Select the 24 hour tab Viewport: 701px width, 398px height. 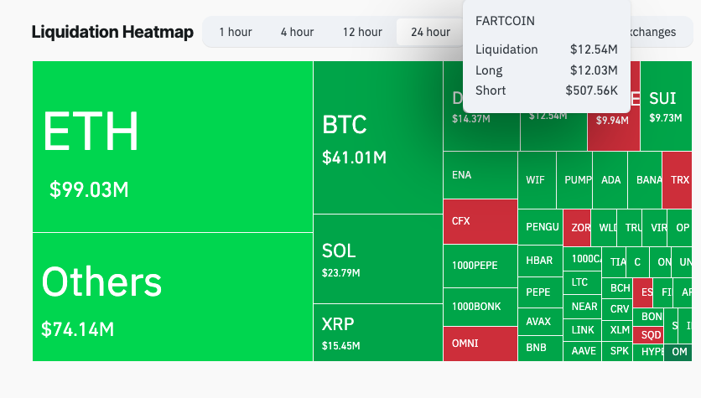[x=430, y=32]
